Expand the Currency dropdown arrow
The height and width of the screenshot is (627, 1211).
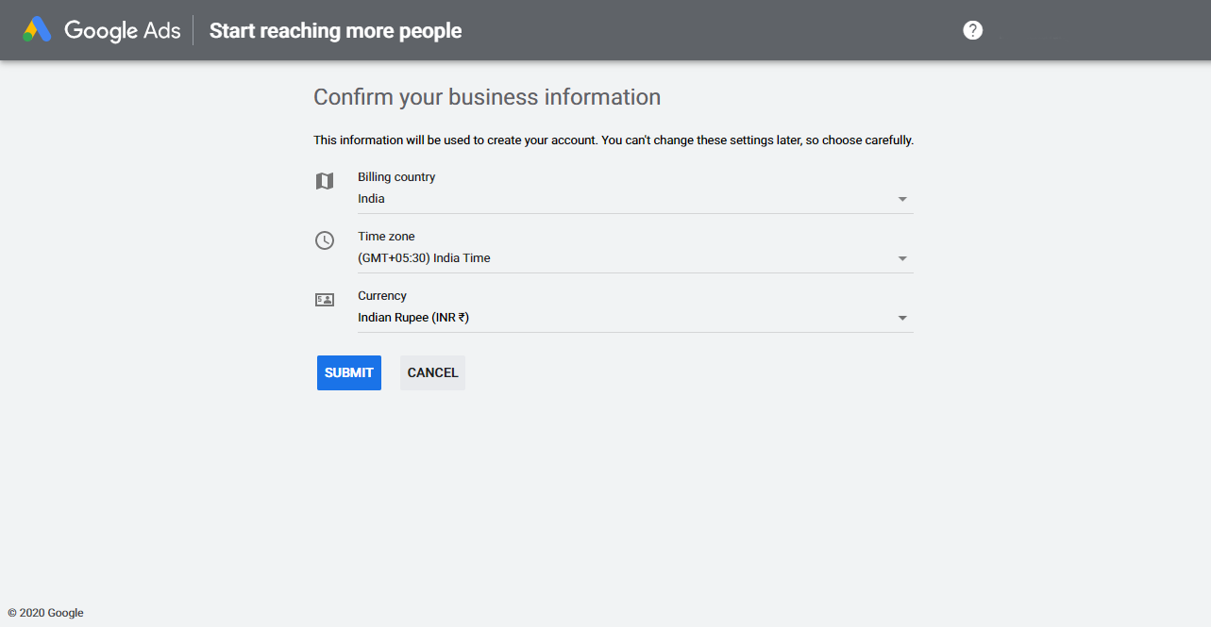click(x=902, y=318)
